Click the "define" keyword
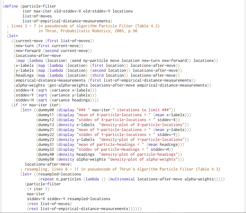The image size is (246, 213). click(11, 6)
